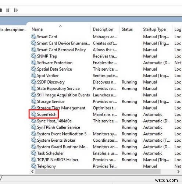Sort by the Log On As column header
182x184 pixels.
click(177, 29)
